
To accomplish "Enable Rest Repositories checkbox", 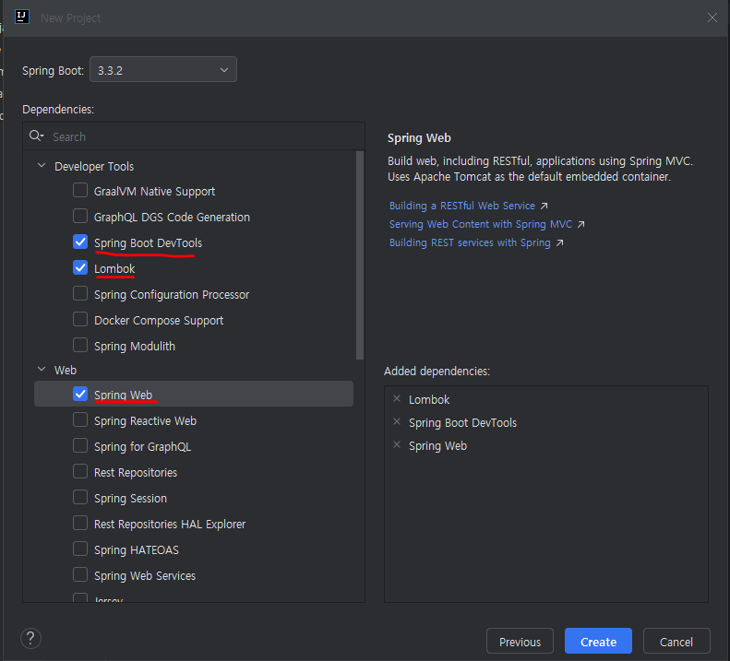I will click(80, 472).
